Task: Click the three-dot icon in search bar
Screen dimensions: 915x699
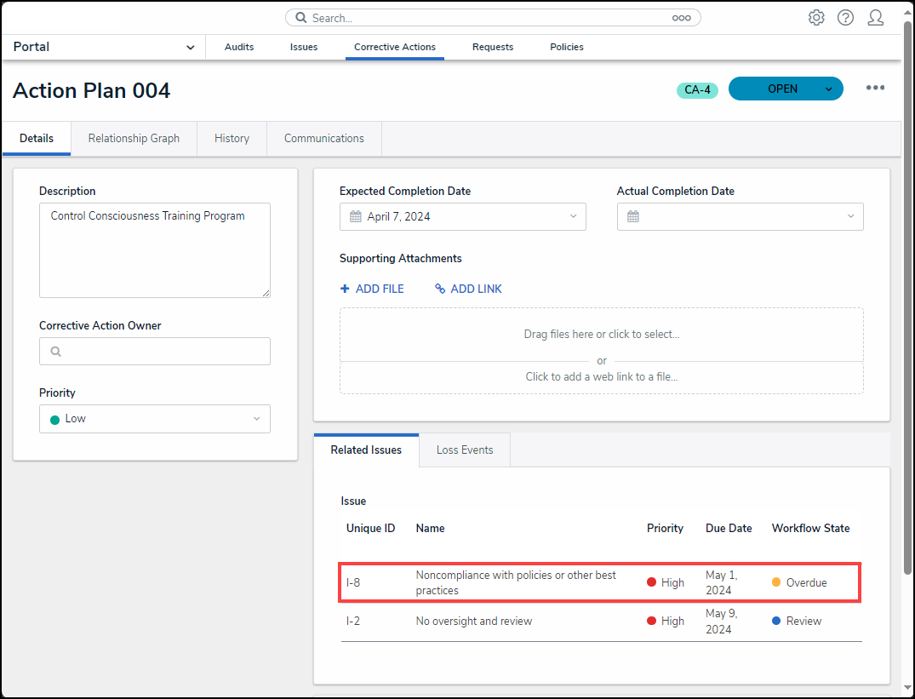Action: [x=681, y=18]
